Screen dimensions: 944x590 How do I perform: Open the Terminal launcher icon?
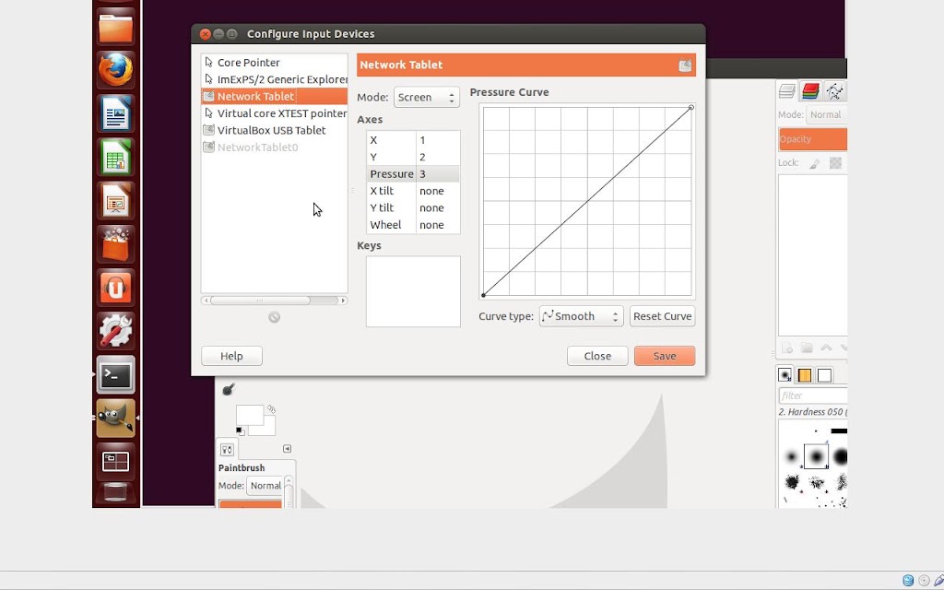coord(115,374)
